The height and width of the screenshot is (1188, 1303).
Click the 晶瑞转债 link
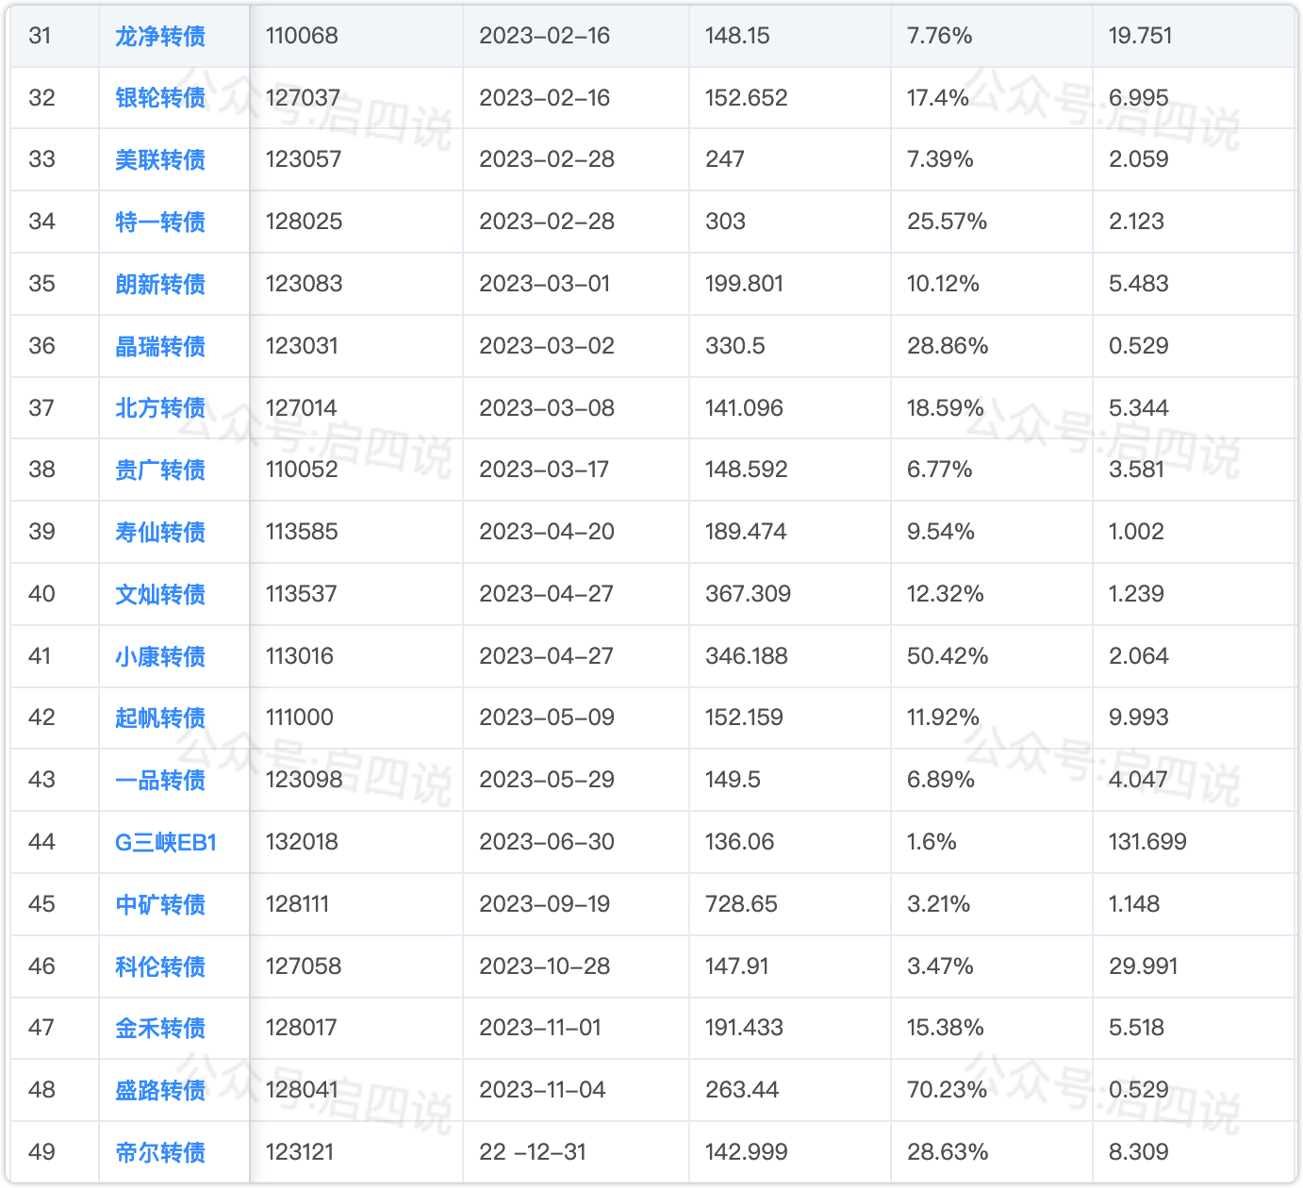click(x=160, y=346)
